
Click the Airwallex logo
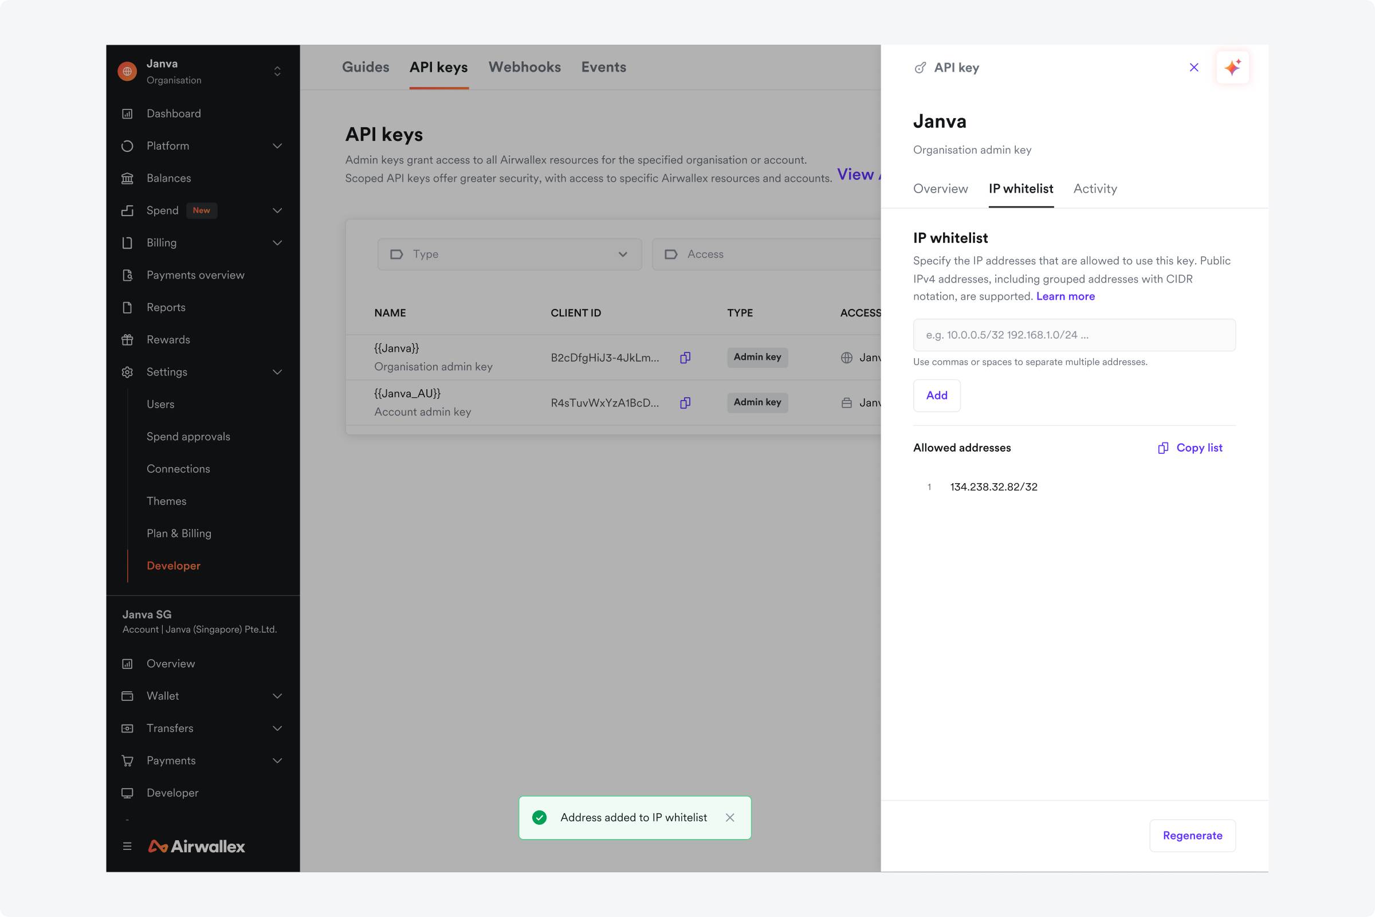(x=197, y=847)
